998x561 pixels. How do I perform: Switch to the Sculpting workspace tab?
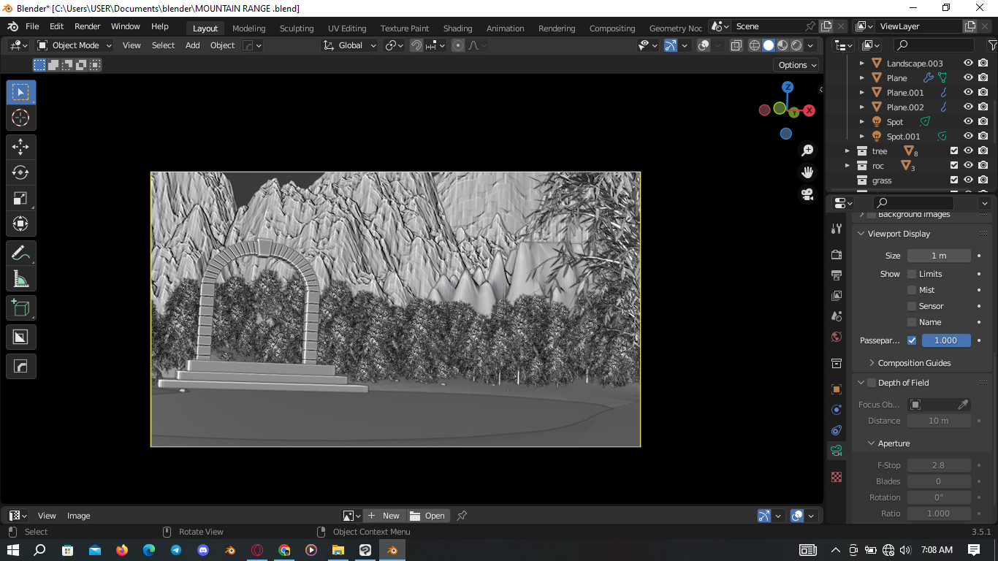[x=297, y=28]
